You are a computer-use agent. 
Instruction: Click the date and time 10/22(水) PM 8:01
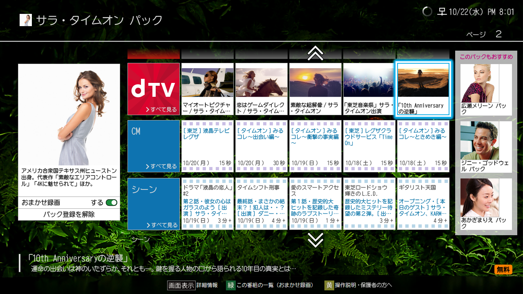coord(481,12)
